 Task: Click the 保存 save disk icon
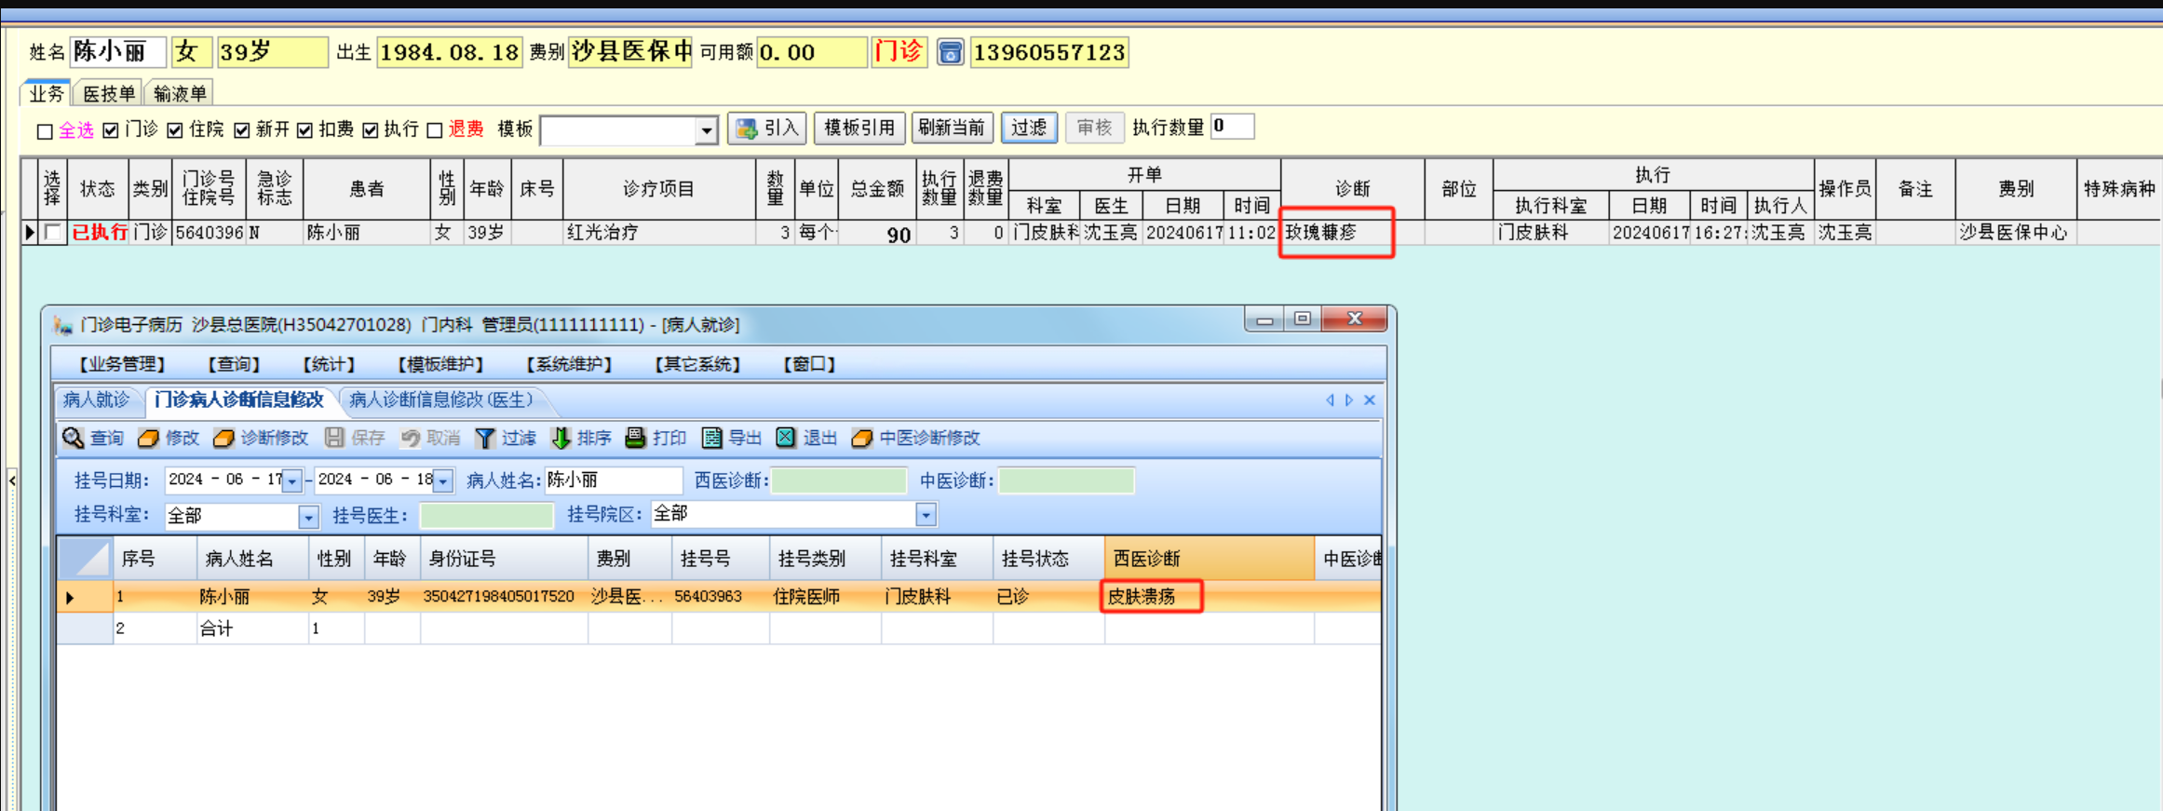point(334,438)
